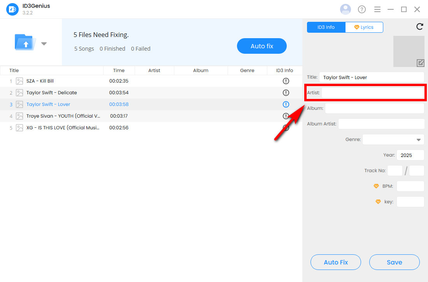Image resolution: width=428 pixels, height=282 pixels.
Task: Click the Album Artist input field
Action: [x=381, y=124]
